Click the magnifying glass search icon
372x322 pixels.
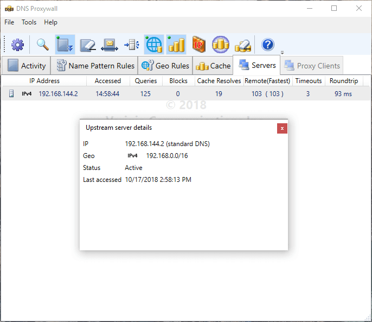[43, 45]
